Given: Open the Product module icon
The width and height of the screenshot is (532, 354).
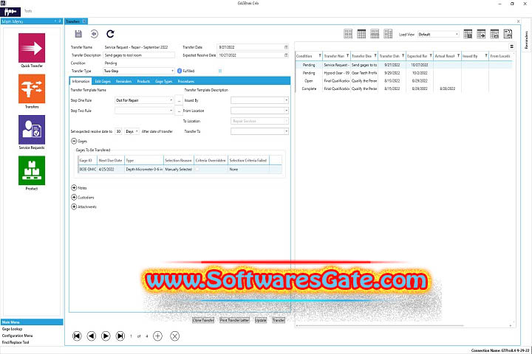Looking at the screenshot, I should pyautogui.click(x=32, y=170).
